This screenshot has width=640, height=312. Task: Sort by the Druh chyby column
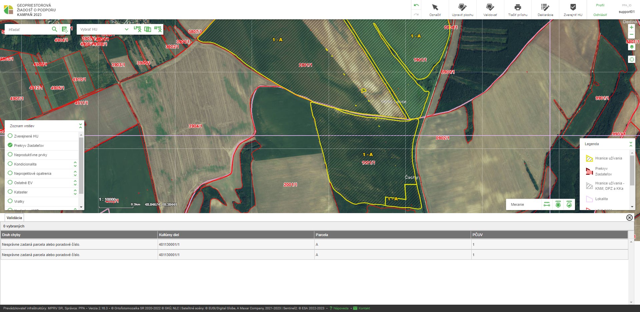[x=79, y=235]
